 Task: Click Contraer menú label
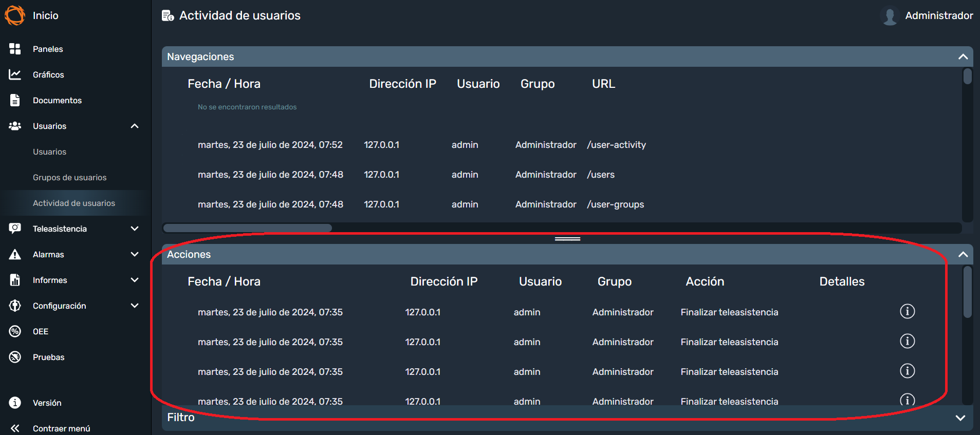(62, 428)
